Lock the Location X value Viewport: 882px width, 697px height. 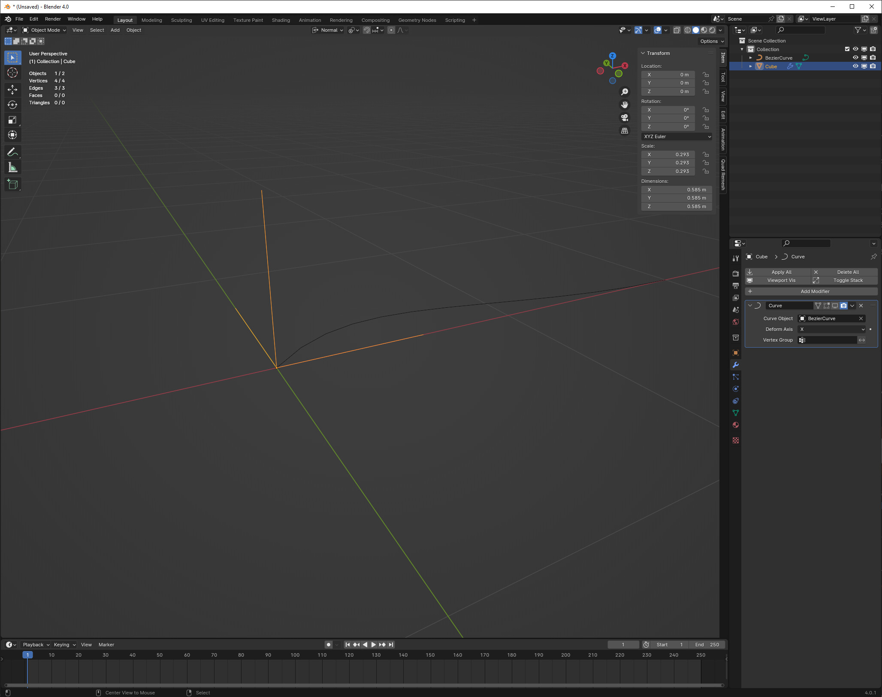click(x=706, y=75)
